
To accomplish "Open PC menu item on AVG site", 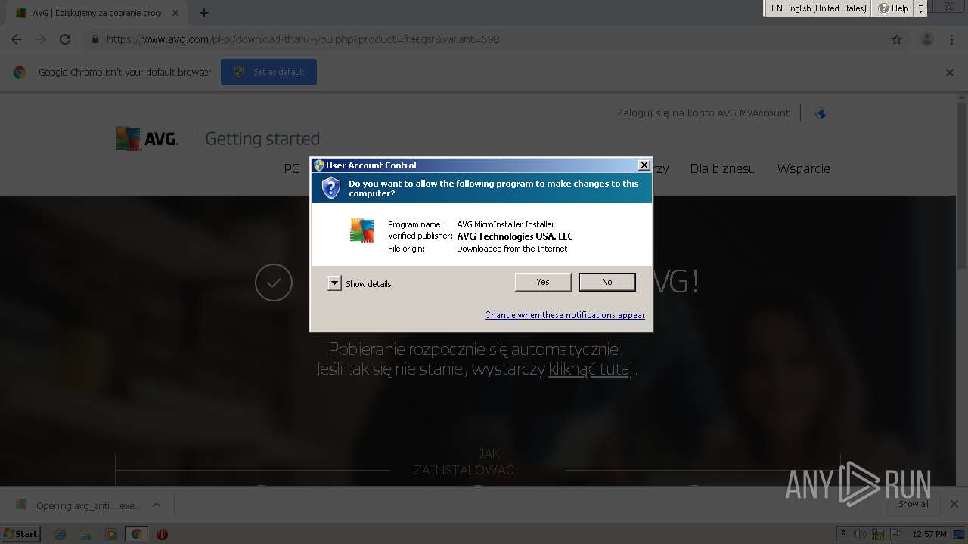I will click(291, 168).
